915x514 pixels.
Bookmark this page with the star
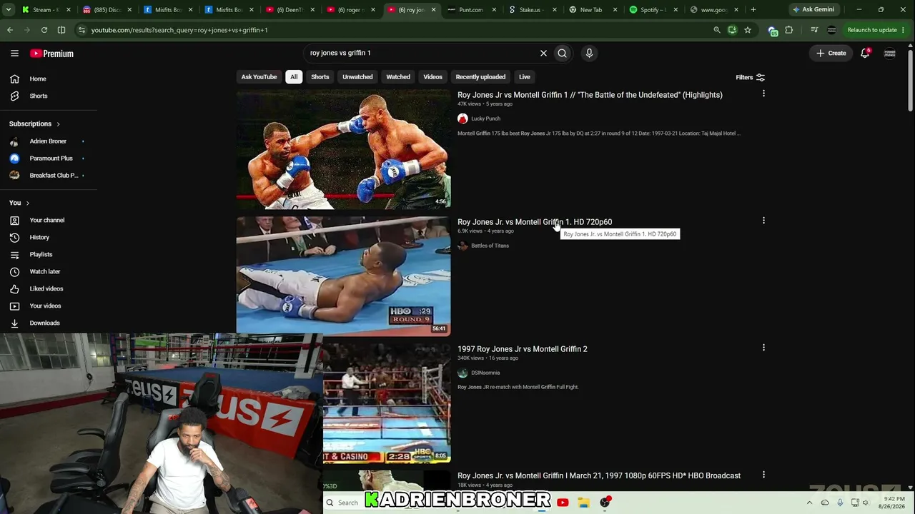748,30
